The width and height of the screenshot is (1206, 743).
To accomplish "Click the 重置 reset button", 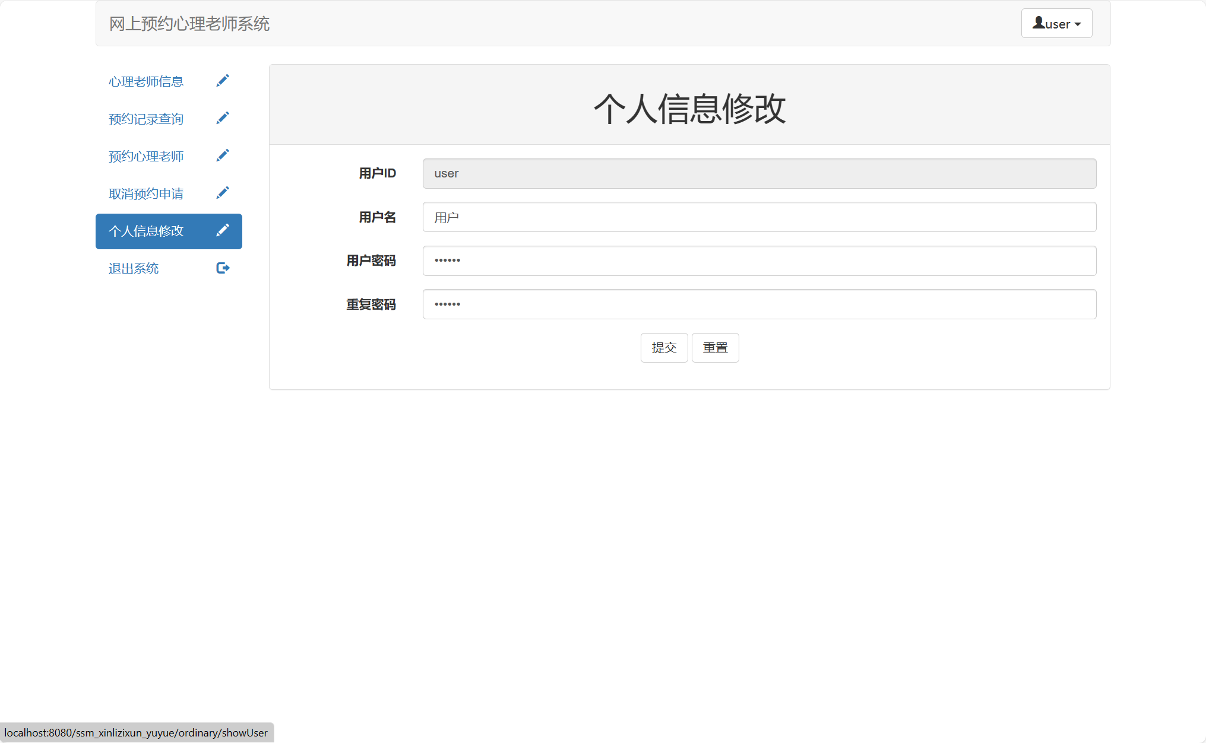I will [715, 347].
